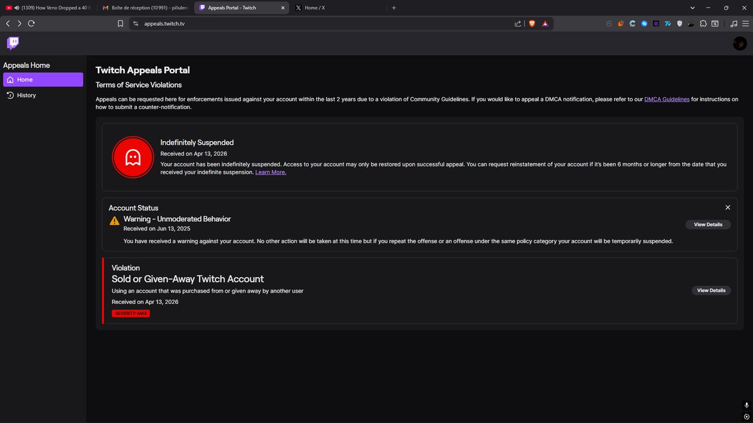Close the Appeals Portal tab
The width and height of the screenshot is (753, 423).
(282, 8)
